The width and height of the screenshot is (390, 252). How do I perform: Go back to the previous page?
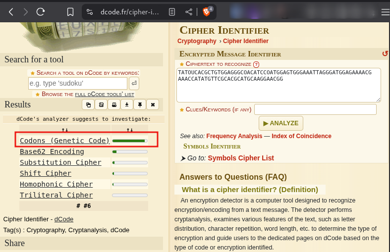[11, 12]
